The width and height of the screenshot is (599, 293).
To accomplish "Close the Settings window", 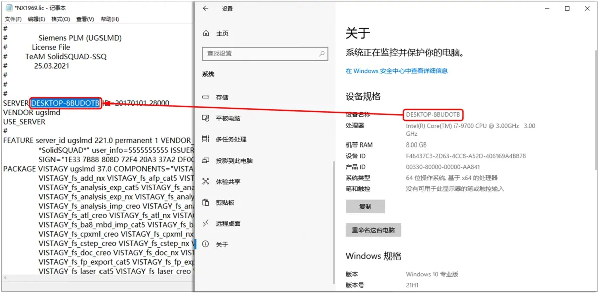I will tap(586, 9).
